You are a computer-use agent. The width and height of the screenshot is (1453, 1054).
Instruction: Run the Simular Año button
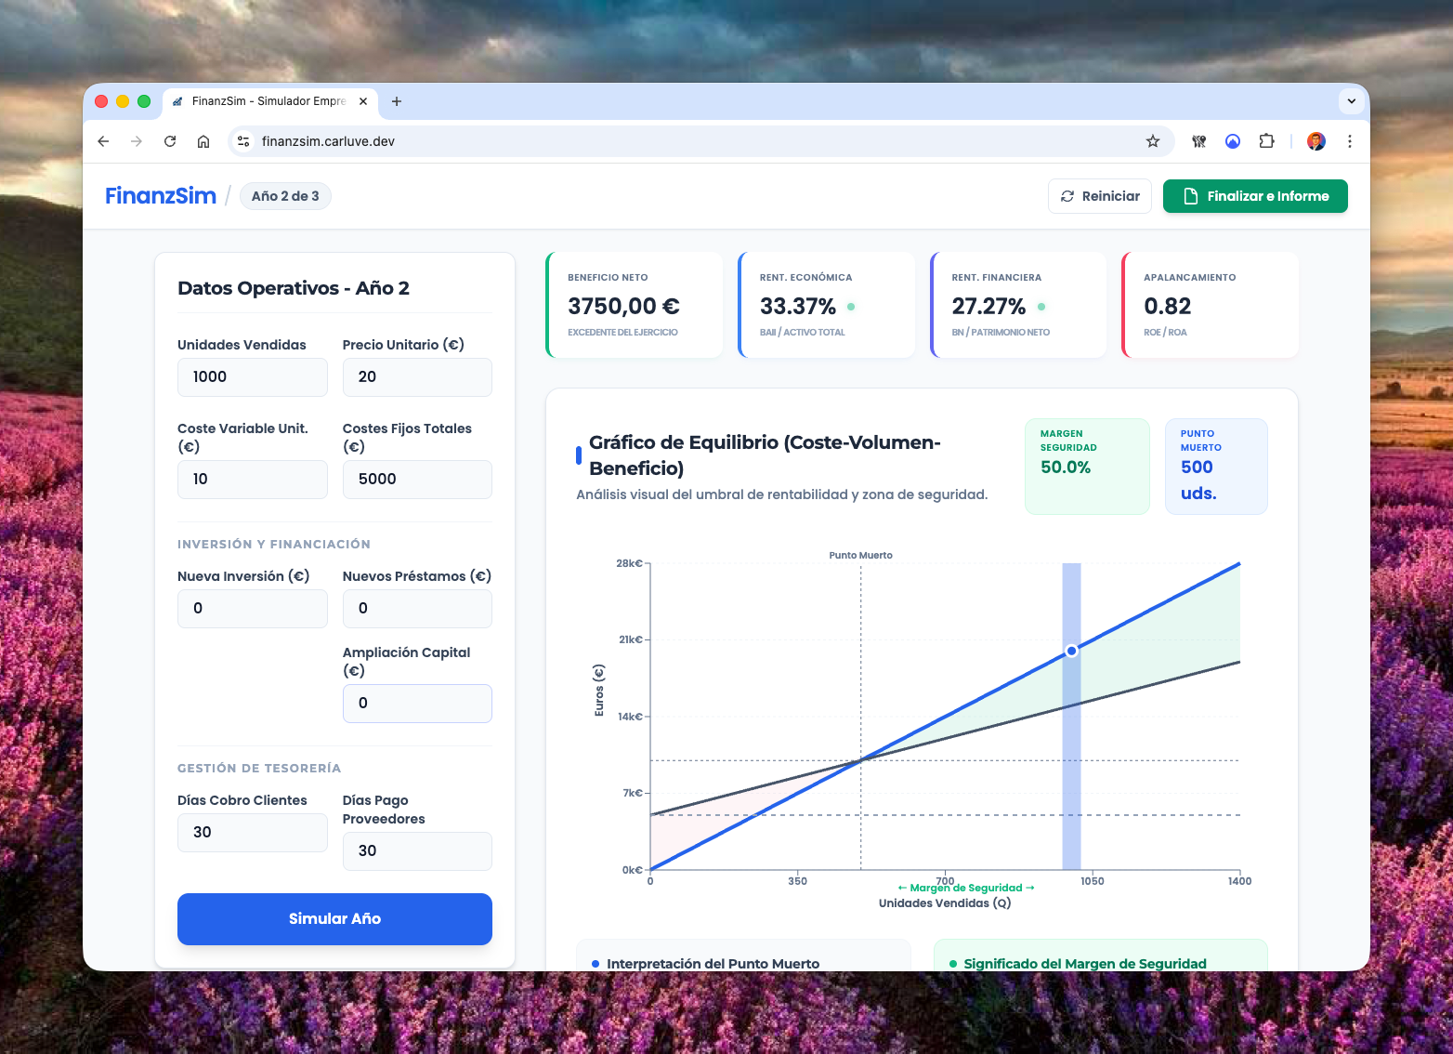click(x=334, y=918)
